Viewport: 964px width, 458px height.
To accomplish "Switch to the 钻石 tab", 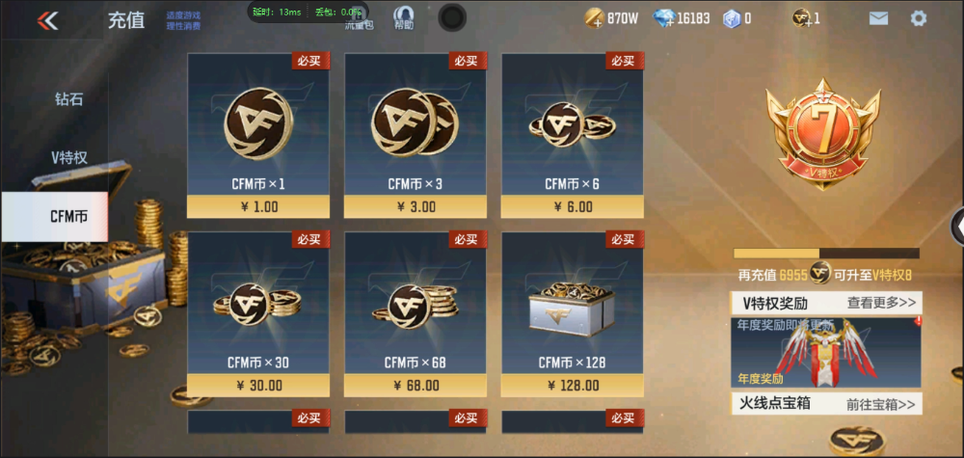I will point(68,99).
